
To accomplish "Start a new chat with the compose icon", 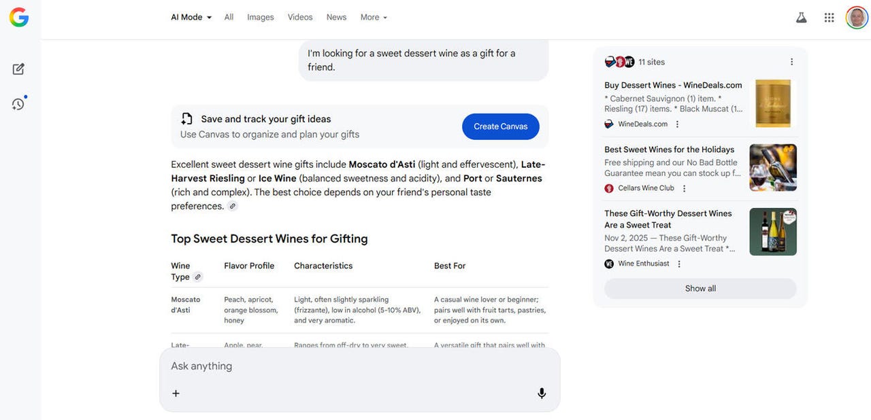I will point(18,69).
